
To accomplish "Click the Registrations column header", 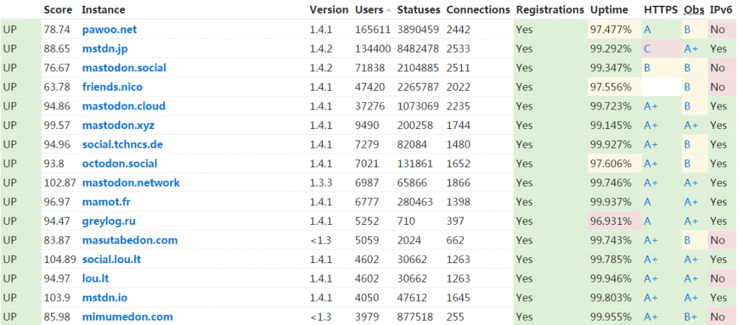I will (x=550, y=9).
